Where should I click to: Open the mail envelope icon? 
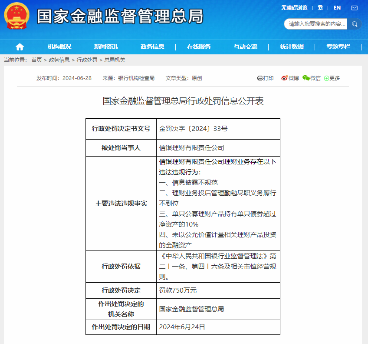point(354,8)
